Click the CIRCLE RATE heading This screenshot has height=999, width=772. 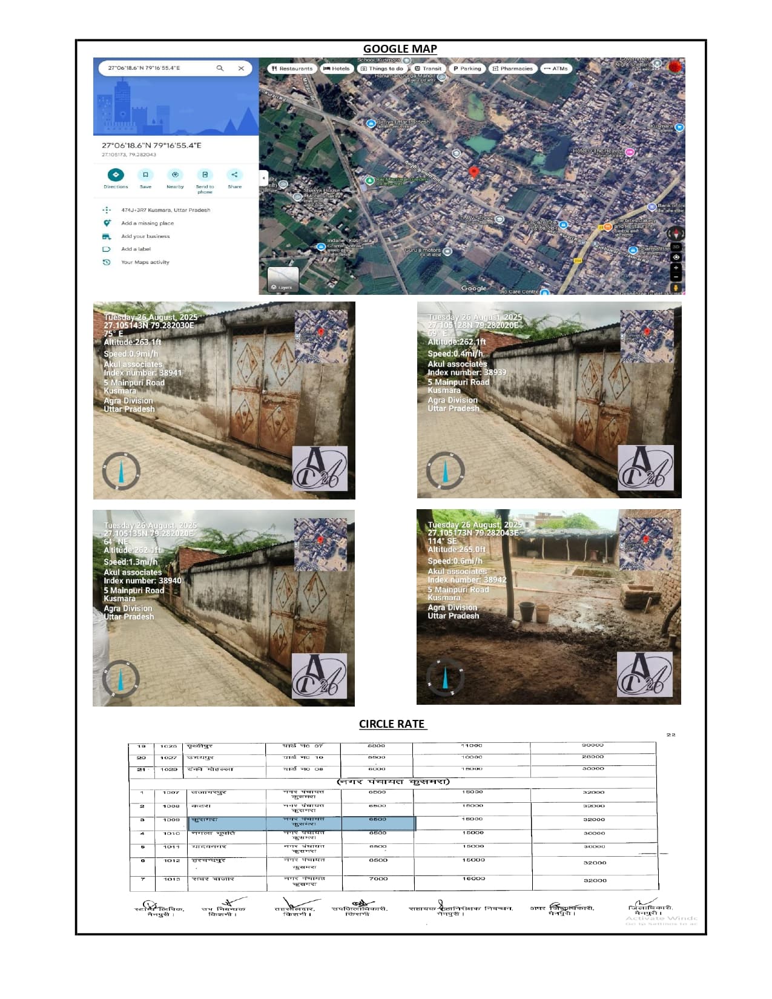click(392, 724)
